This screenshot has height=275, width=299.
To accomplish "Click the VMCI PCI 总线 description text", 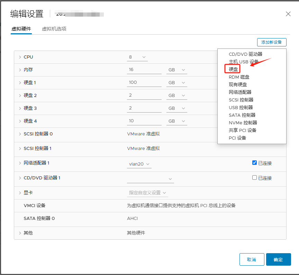I will (181, 205).
